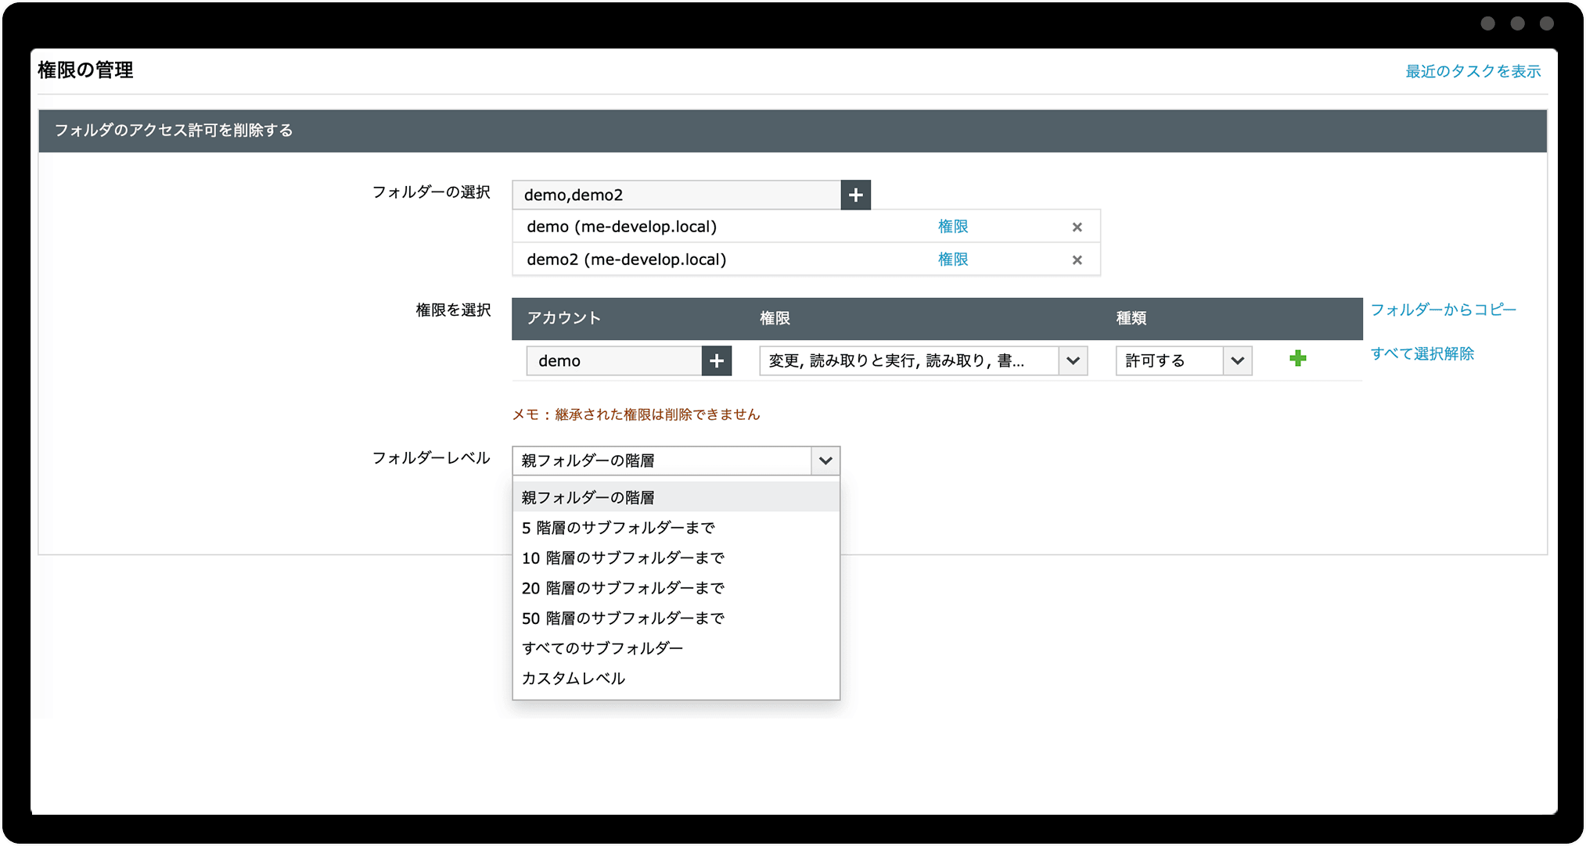Select 5 階層のサブフォルダーまで option
This screenshot has height=846, width=1586.
tap(617, 528)
